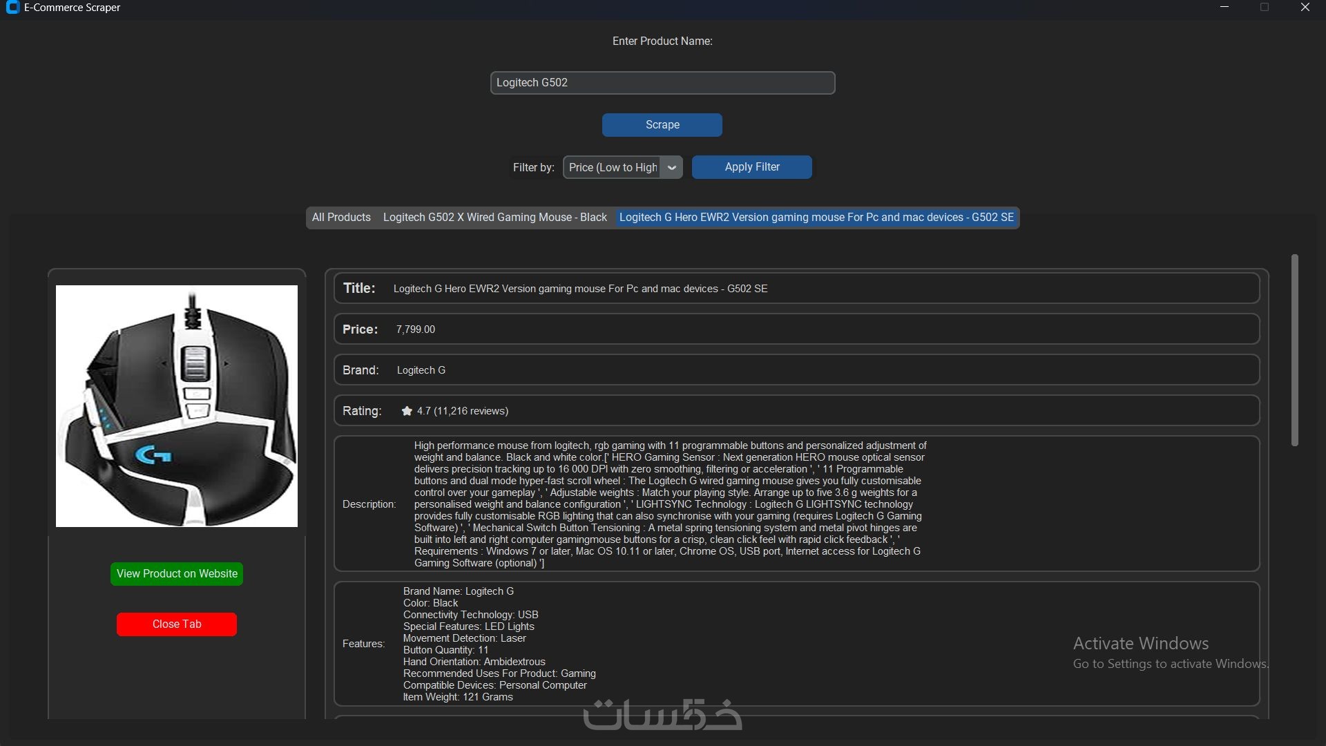This screenshot has width=1326, height=746.
Task: Close the E-Commerce Scraper window
Action: [1305, 8]
